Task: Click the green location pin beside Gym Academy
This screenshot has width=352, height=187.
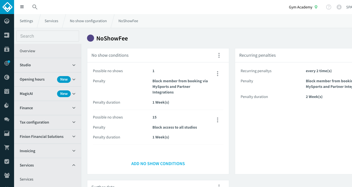Action: [x=316, y=7]
